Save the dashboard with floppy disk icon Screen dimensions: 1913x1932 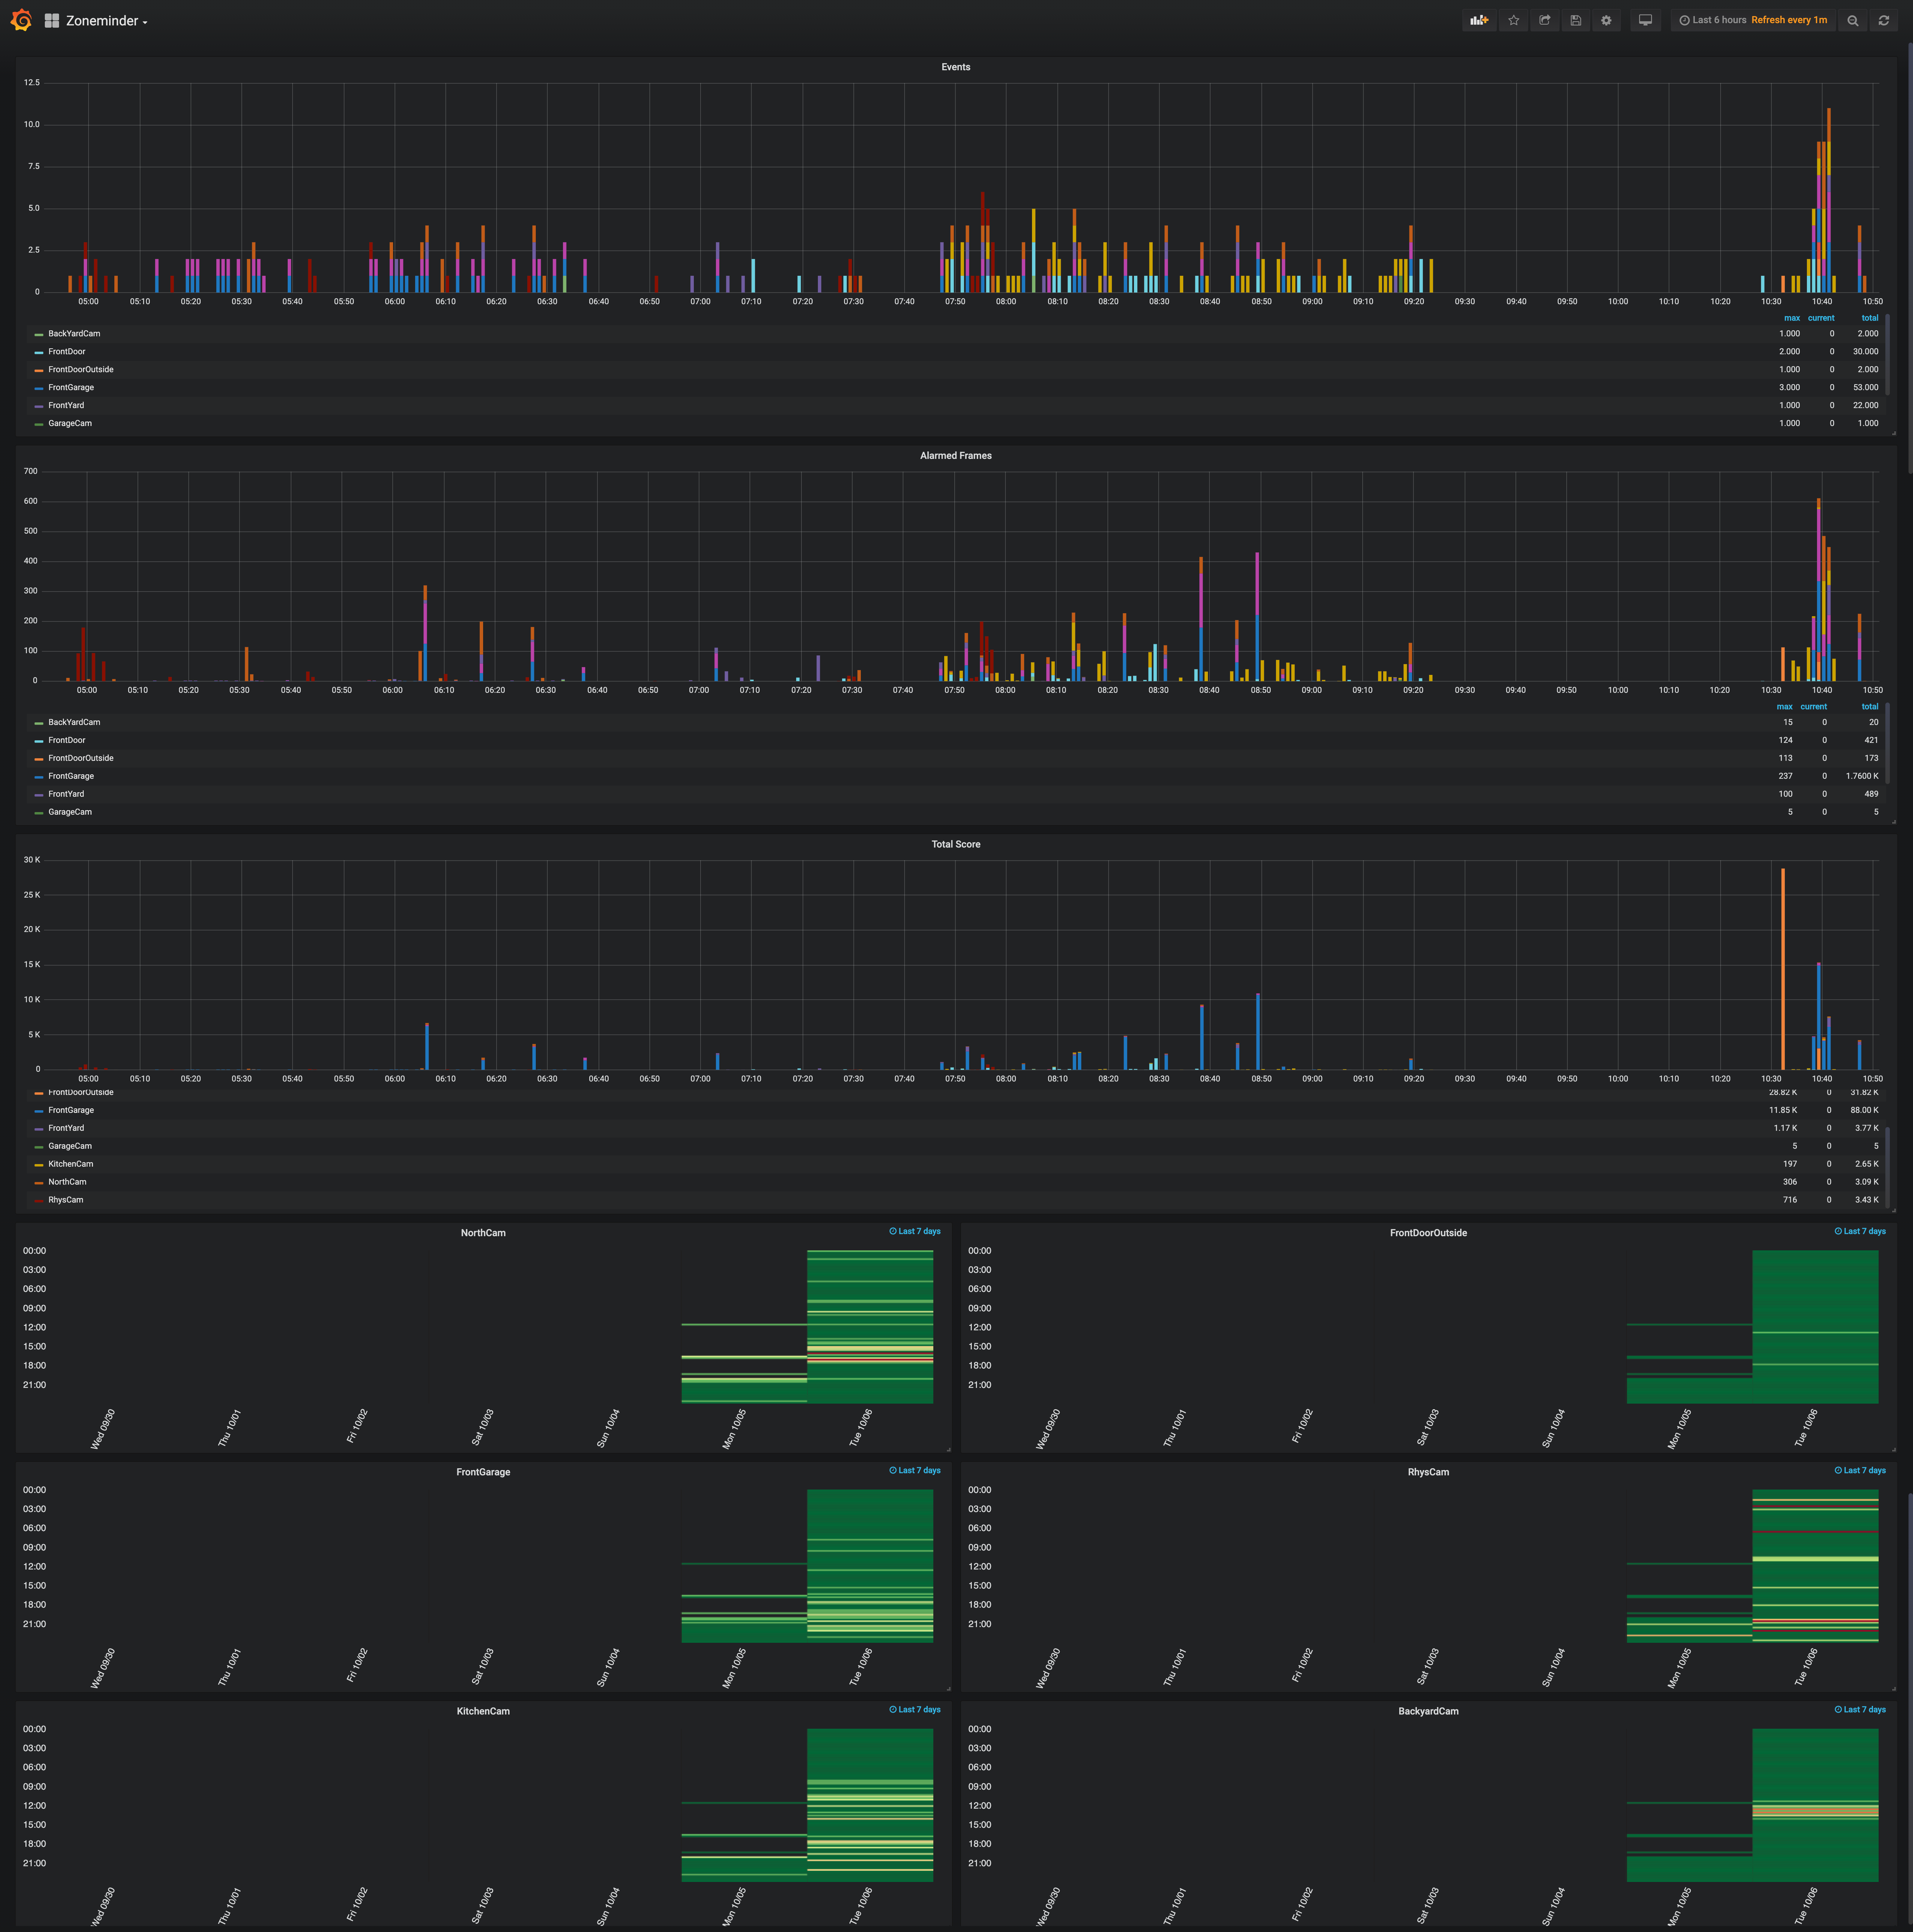(1576, 20)
